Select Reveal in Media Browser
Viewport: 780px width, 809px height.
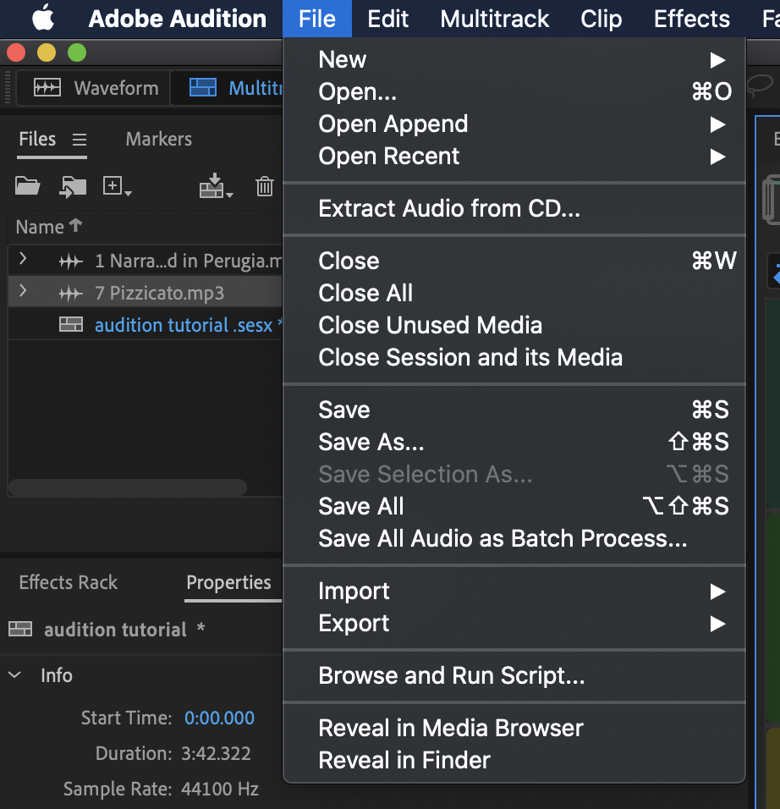[514, 729]
